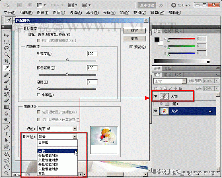Open the 文件 menu
The width and height of the screenshot is (222, 178).
click(9, 13)
